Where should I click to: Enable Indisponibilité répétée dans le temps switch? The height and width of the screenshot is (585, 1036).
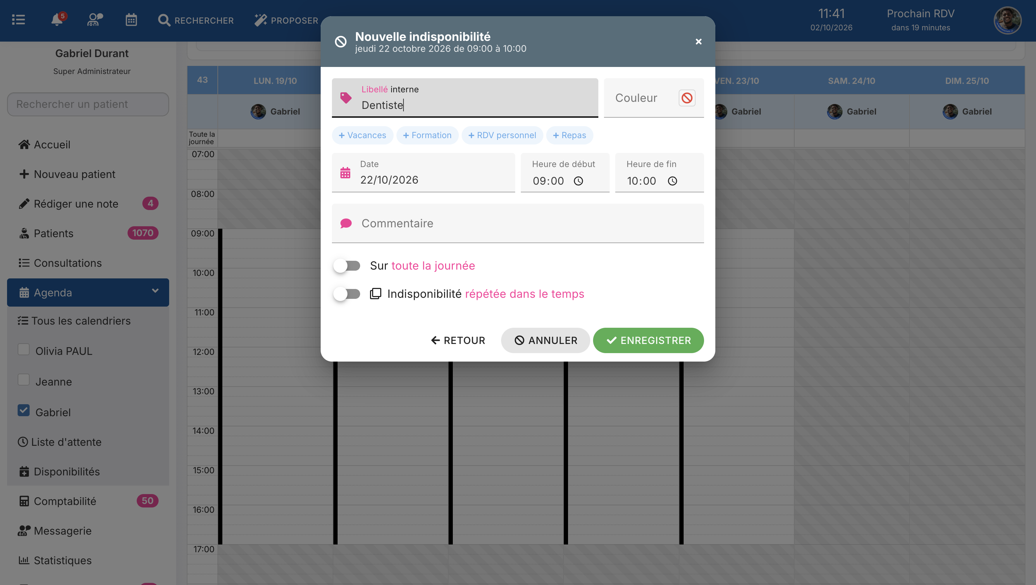click(347, 294)
